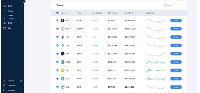Click the LINK chainlink logo icon
This screenshot has height=93, width=200.
[x=63, y=45]
